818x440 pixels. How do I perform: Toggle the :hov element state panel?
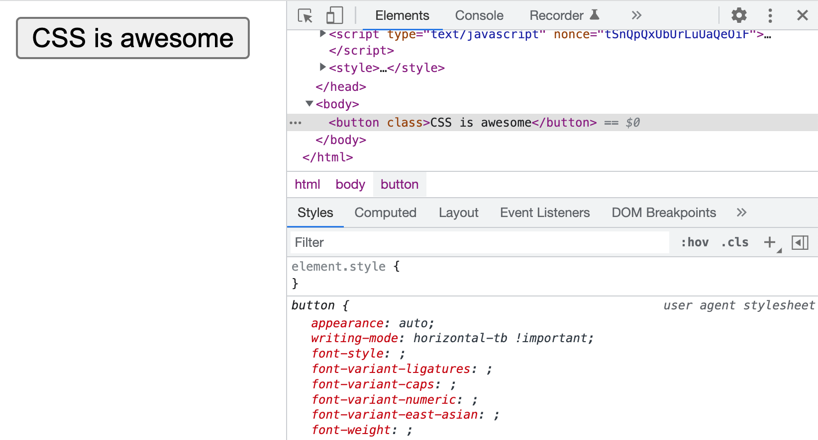695,242
